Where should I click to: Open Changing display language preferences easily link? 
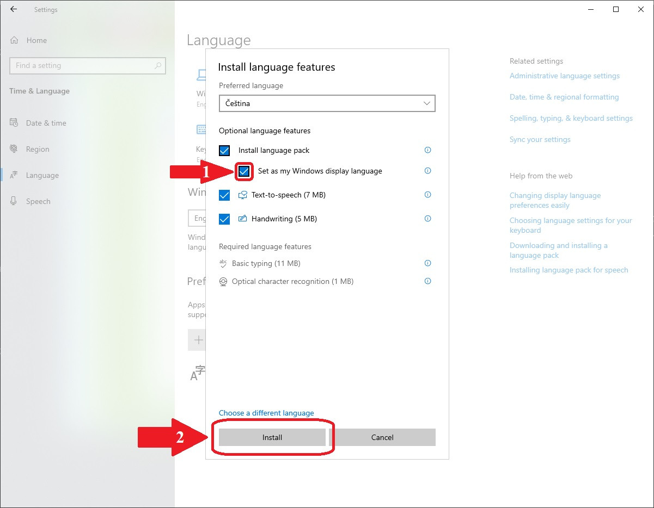(x=555, y=200)
